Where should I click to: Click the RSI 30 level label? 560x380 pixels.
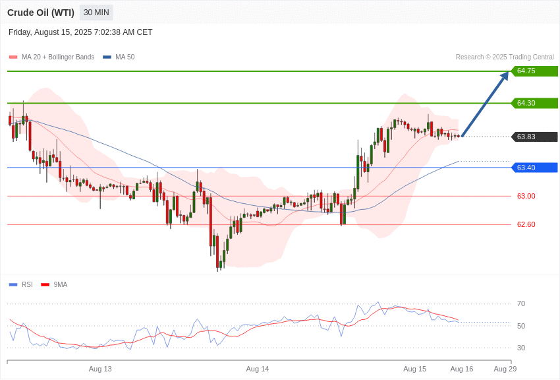click(521, 348)
